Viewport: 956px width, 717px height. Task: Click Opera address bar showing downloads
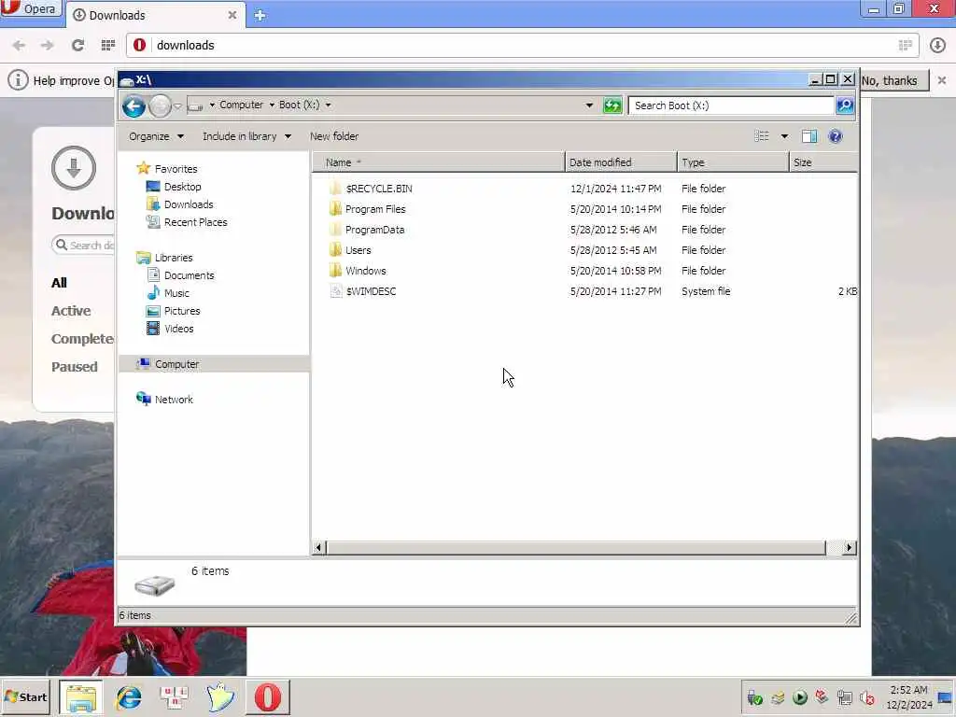click(523, 45)
